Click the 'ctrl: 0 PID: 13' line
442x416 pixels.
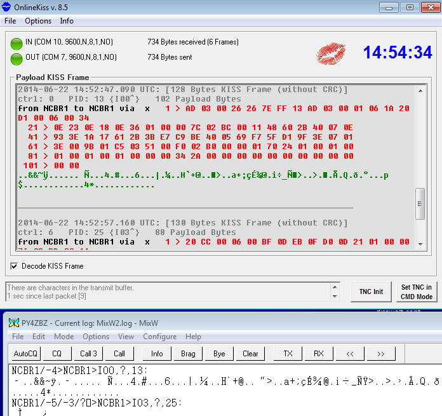130,99
